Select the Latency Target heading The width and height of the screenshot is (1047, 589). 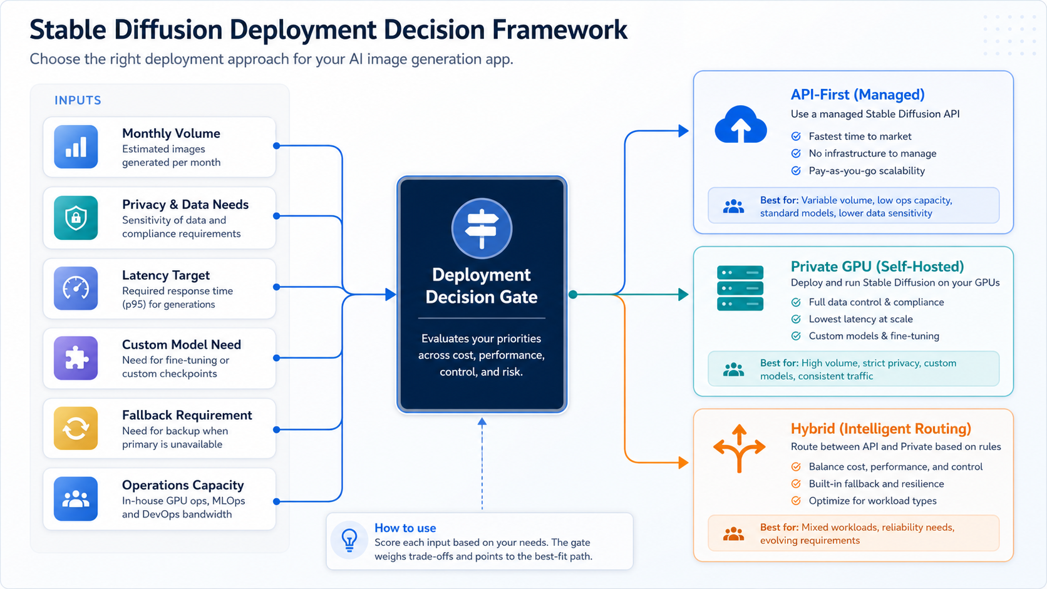pos(166,275)
